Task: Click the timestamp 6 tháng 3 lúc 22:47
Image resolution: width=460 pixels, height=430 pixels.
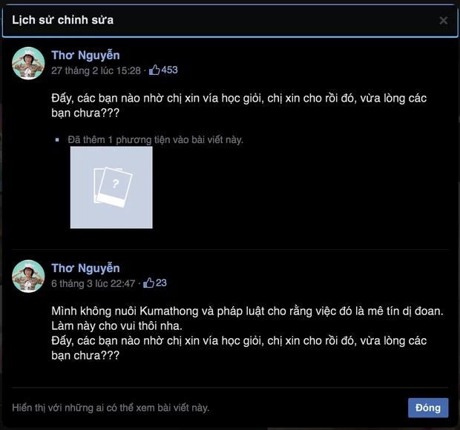Action: (93, 283)
